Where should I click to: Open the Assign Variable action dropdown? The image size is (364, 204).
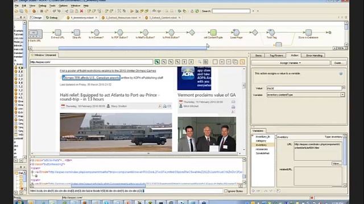click(290, 63)
